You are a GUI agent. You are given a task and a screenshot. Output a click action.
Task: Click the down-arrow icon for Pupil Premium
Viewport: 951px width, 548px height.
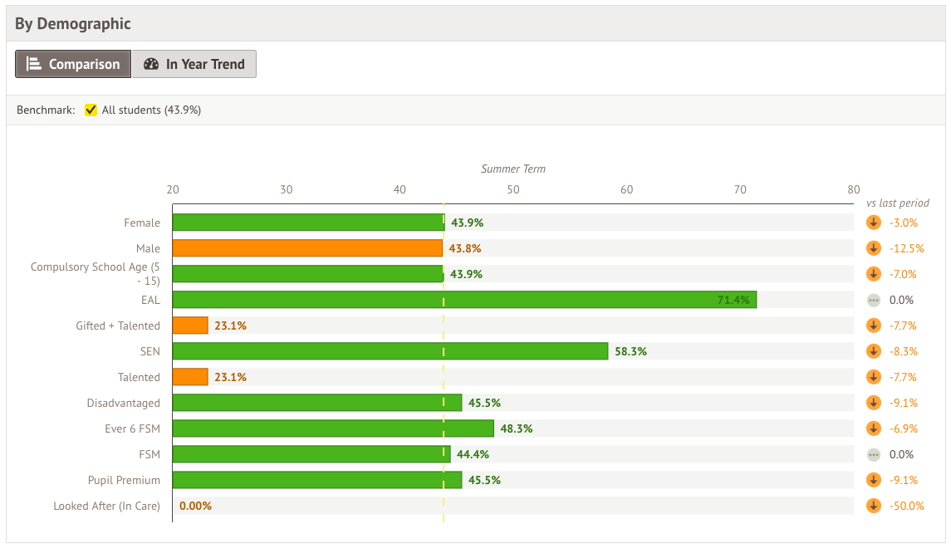point(873,480)
